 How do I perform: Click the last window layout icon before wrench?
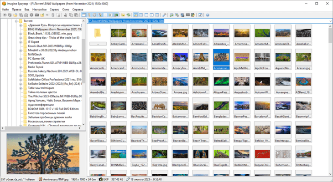click(x=157, y=15)
